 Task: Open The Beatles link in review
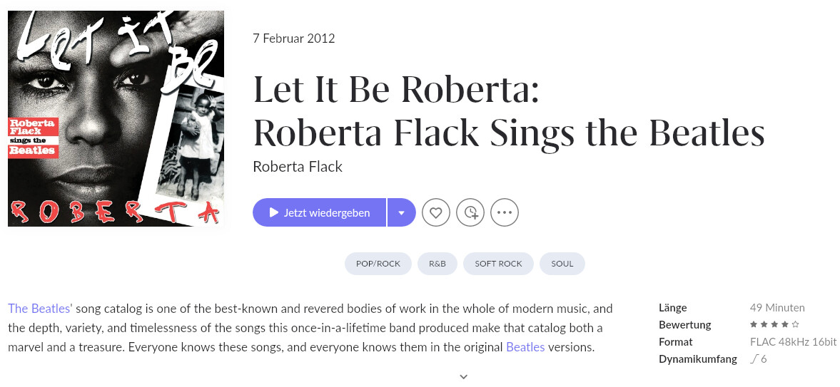coord(39,309)
